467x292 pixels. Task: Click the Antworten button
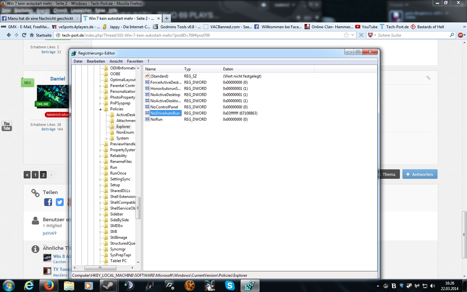[420, 174]
